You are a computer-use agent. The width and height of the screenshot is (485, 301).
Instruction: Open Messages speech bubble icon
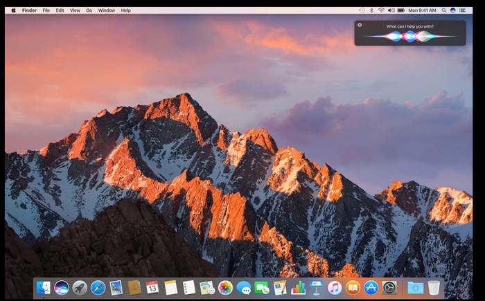(x=244, y=288)
